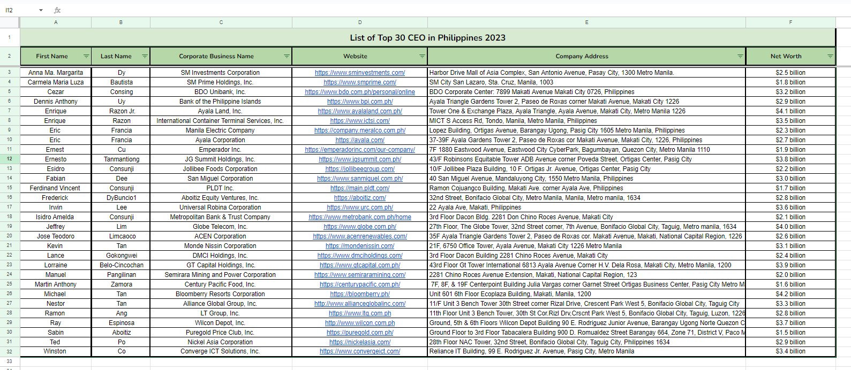
Task: Select the cell 'Pangilinan'
Action: (x=122, y=275)
